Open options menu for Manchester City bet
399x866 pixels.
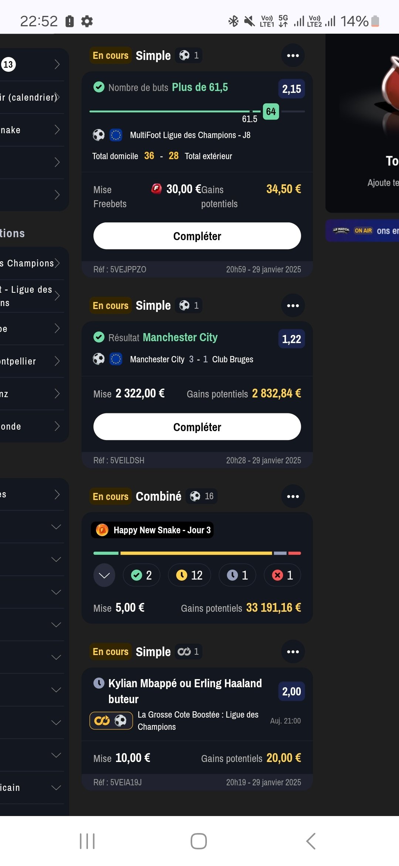point(293,306)
